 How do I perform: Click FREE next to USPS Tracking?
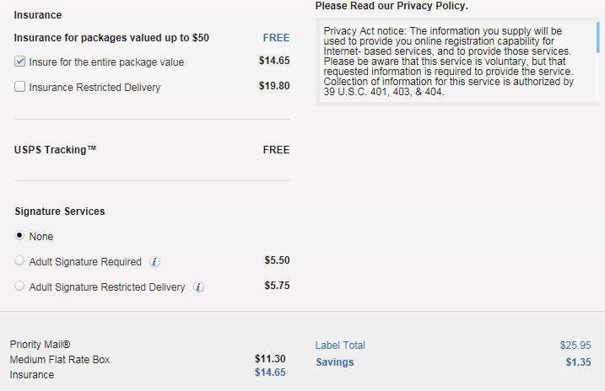276,150
